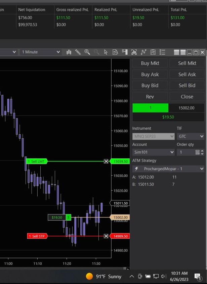Click the ATM strategy lightning bolt icon

[x=136, y=169]
